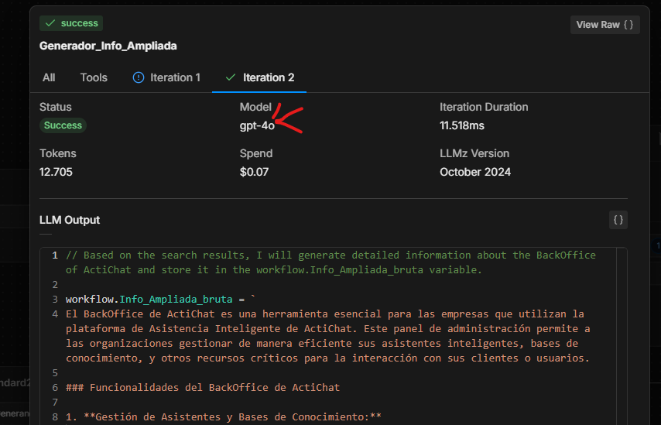Click the Generador_Info_Ampliada title
661x425 pixels.
tap(108, 46)
